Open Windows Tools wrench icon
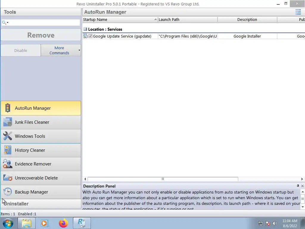The image size is (305, 229). (7, 136)
